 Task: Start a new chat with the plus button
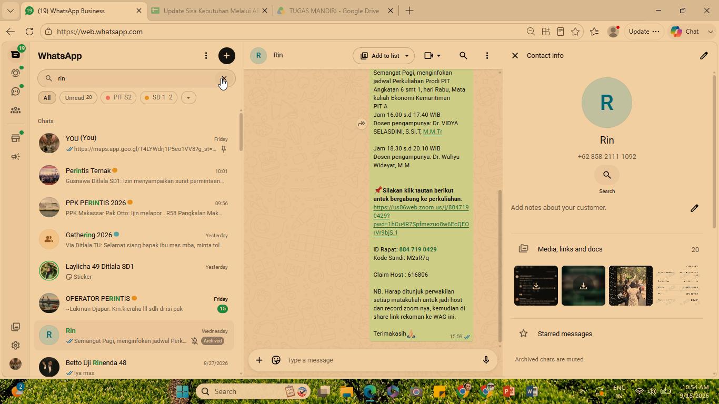(x=226, y=56)
